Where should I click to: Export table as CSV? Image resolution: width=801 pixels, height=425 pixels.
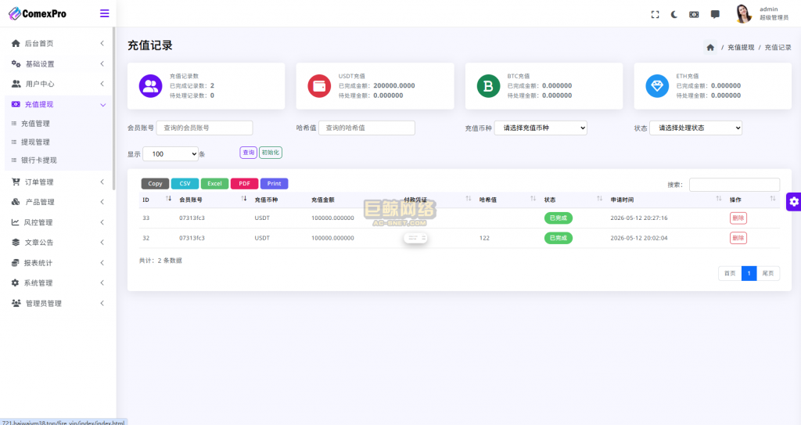click(x=185, y=184)
